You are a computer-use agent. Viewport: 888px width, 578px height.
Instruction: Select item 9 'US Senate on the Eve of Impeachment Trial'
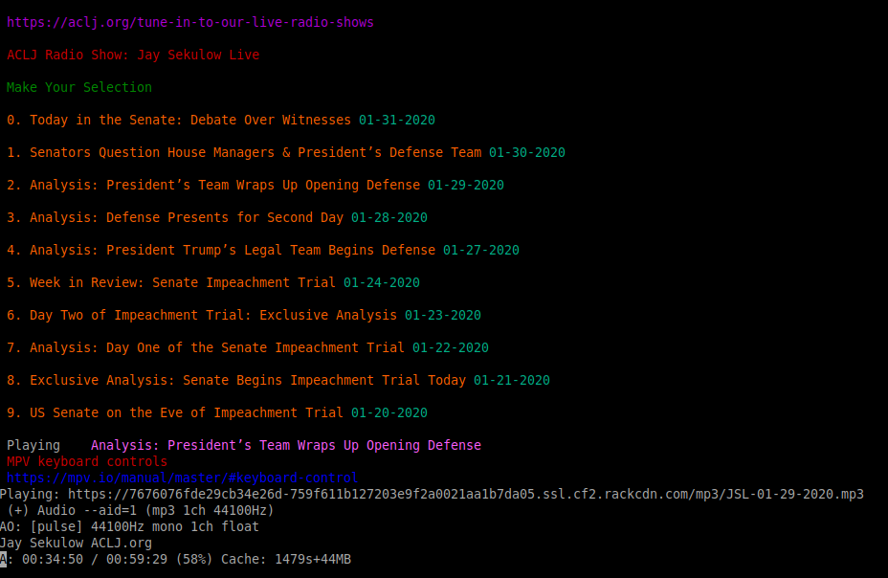(175, 412)
